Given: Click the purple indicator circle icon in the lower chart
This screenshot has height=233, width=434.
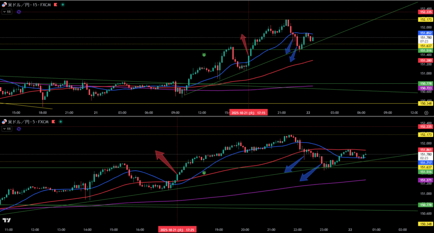Looking at the screenshot, I should [19, 129].
